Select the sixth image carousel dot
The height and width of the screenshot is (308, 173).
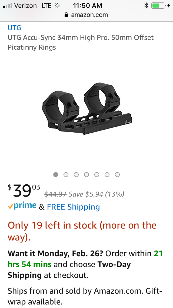click(x=107, y=174)
